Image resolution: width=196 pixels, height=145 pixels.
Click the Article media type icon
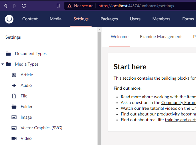coord(14,75)
